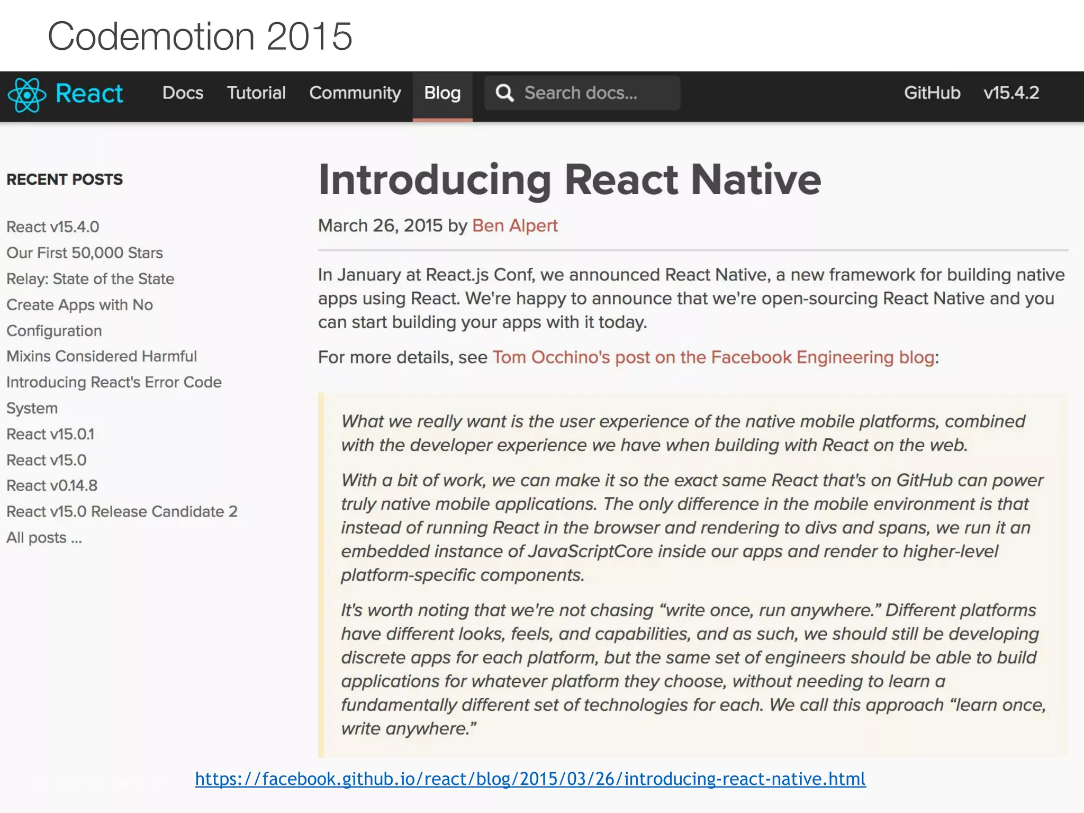The width and height of the screenshot is (1084, 813).
Task: Open the React v15.4.0 post
Action: [53, 227]
